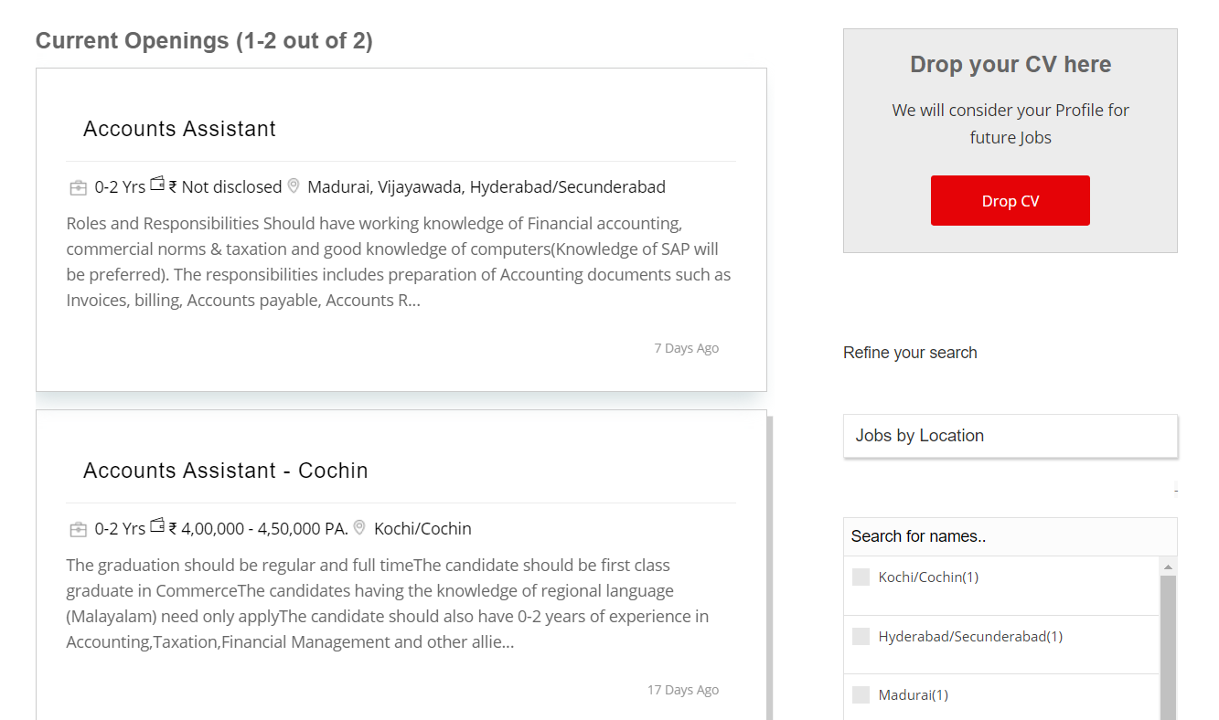Expand the Jobs by Location panel
Screen dimensions: 1219x720
[1010, 436]
